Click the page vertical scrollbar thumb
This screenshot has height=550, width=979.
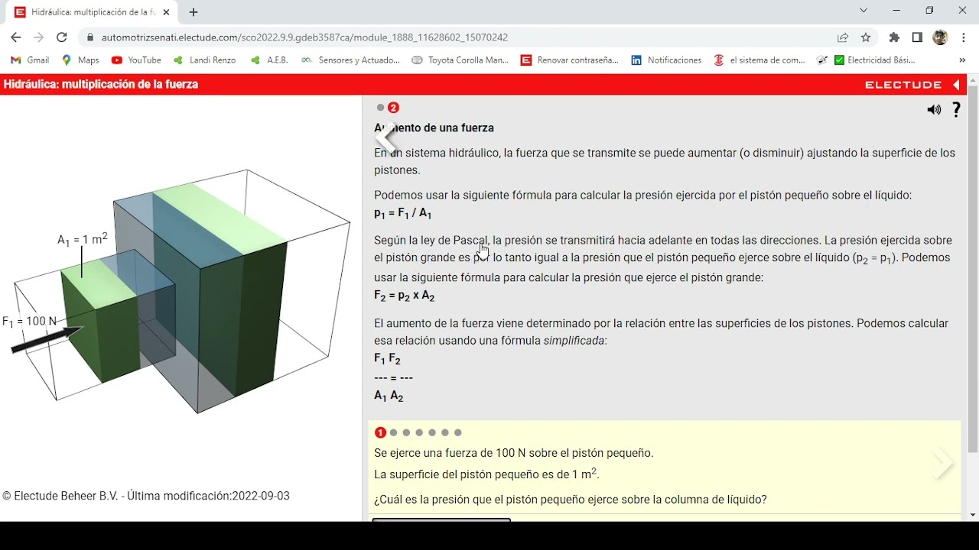pos(973,267)
